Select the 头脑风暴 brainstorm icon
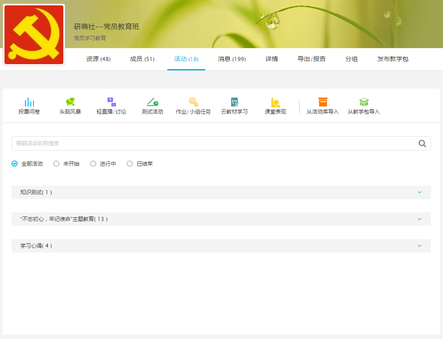Screen dimensions: 443x339 pyautogui.click(x=70, y=102)
